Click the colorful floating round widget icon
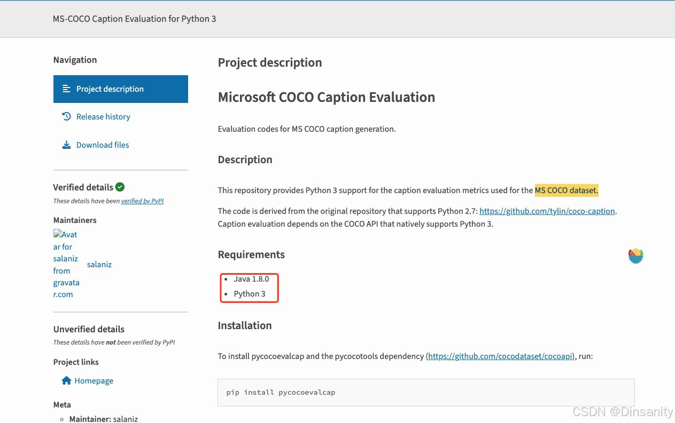 point(635,256)
